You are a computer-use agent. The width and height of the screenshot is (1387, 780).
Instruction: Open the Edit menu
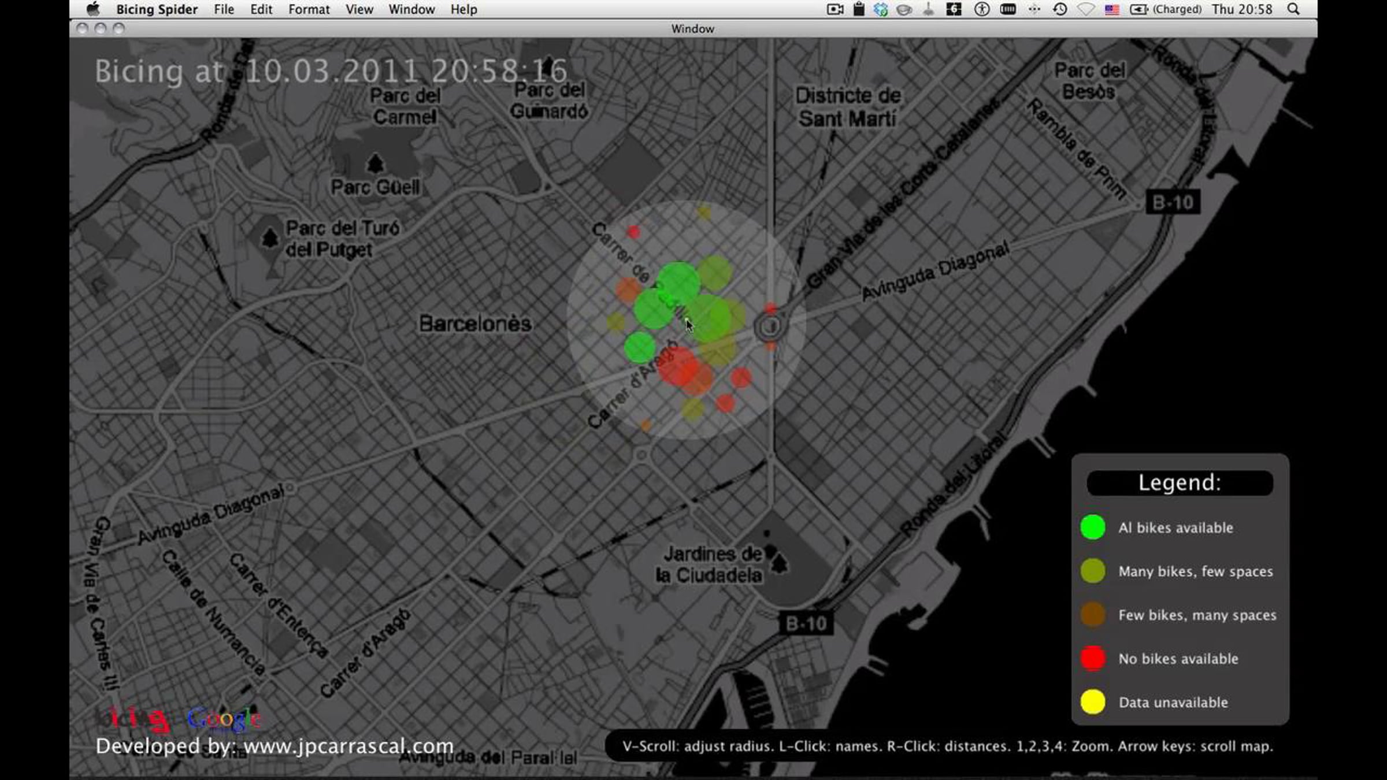[x=261, y=9]
